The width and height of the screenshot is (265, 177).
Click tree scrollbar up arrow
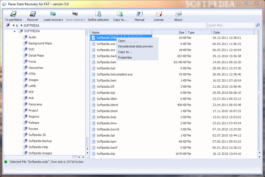[87, 148]
